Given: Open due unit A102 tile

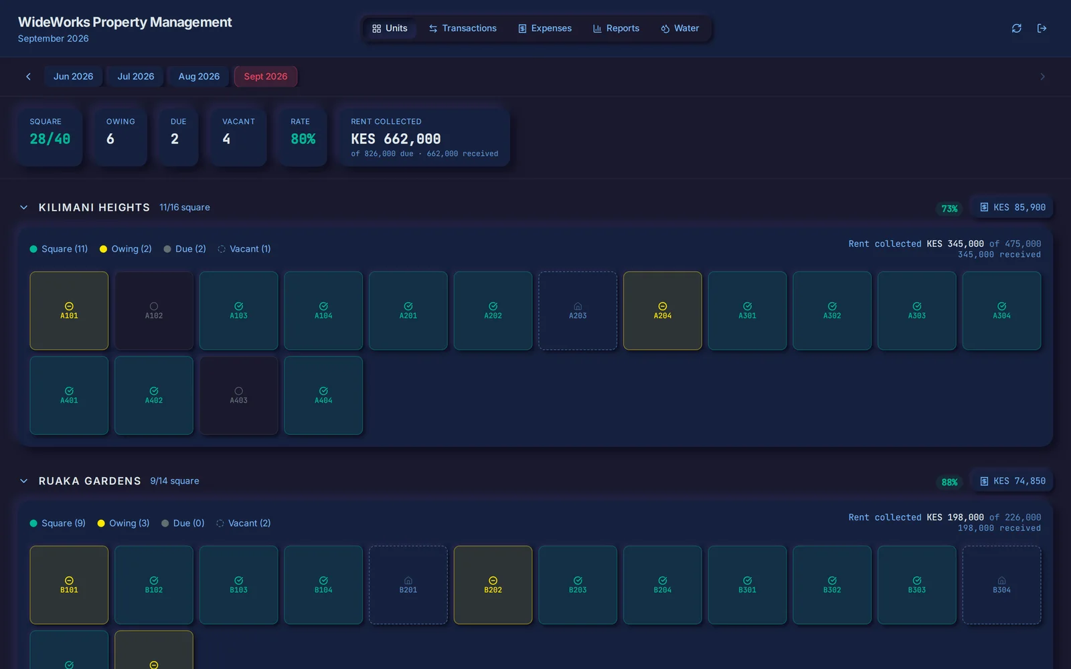Looking at the screenshot, I should (x=154, y=310).
